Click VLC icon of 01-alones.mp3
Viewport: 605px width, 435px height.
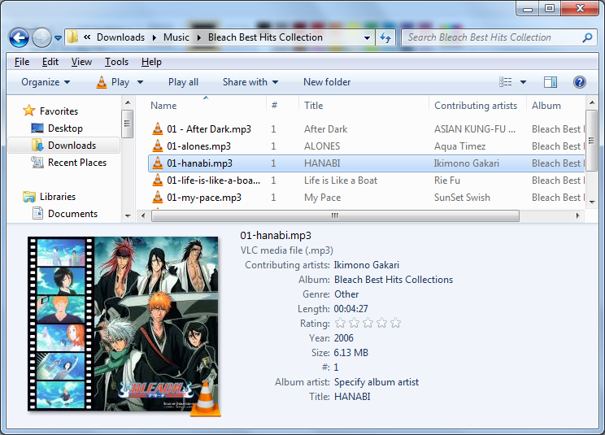click(158, 146)
